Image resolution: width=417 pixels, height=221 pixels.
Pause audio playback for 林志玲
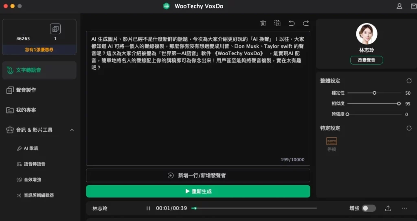[x=148, y=208]
